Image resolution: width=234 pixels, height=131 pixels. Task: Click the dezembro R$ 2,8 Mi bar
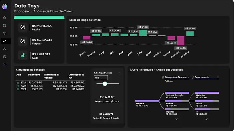[190, 34]
